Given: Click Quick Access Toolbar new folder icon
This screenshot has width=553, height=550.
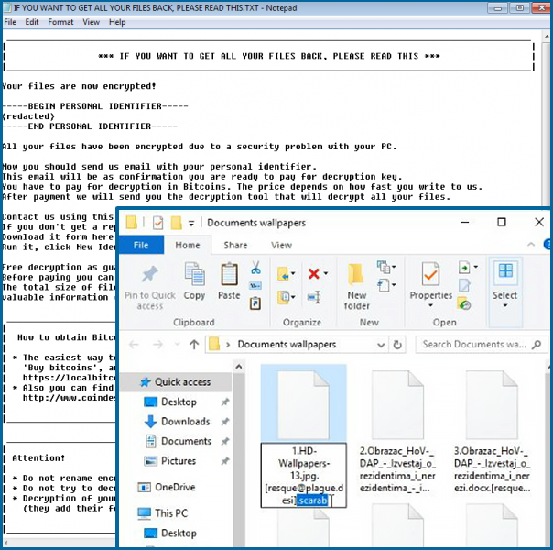Looking at the screenshot, I should tap(176, 223).
